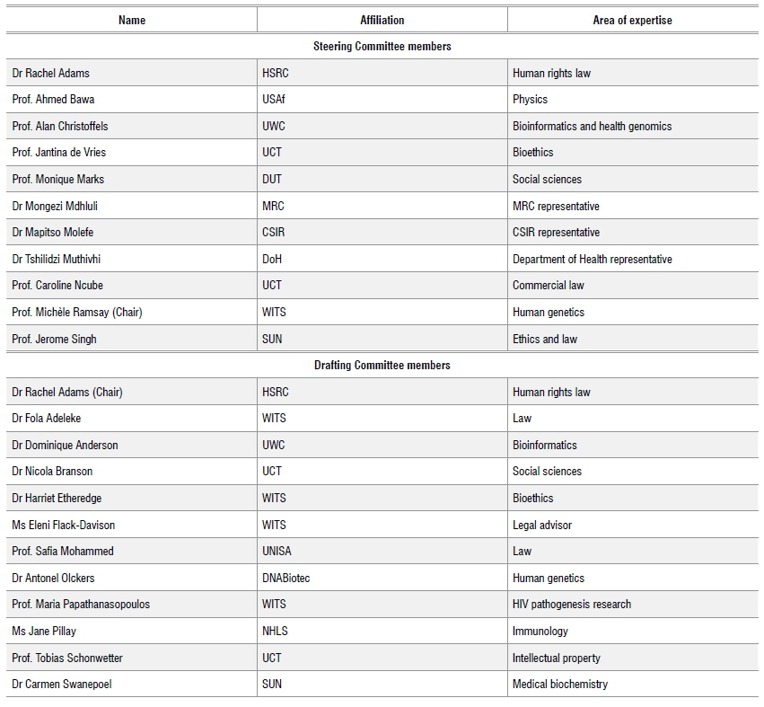Click the Medical biochemistry expertise cell
764x707 pixels.
pyautogui.click(x=559, y=685)
